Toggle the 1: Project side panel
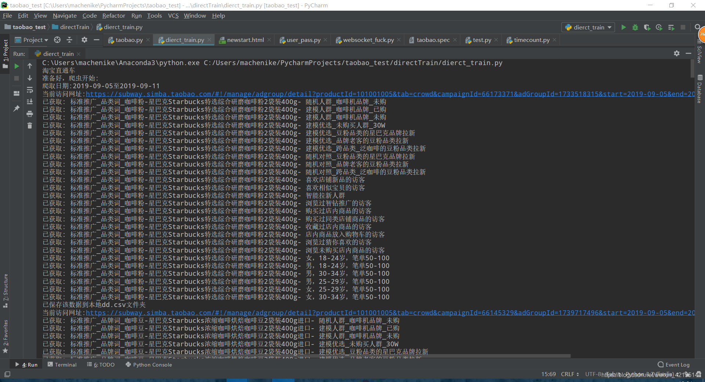 (x=6, y=53)
